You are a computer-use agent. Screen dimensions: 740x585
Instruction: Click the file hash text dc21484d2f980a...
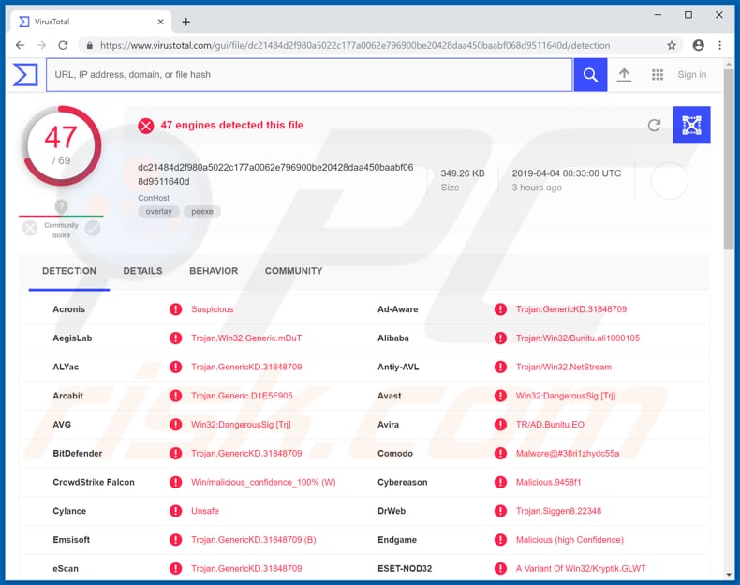tap(275, 174)
